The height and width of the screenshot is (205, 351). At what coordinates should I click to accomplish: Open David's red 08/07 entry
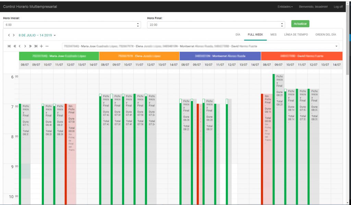(x=267, y=149)
